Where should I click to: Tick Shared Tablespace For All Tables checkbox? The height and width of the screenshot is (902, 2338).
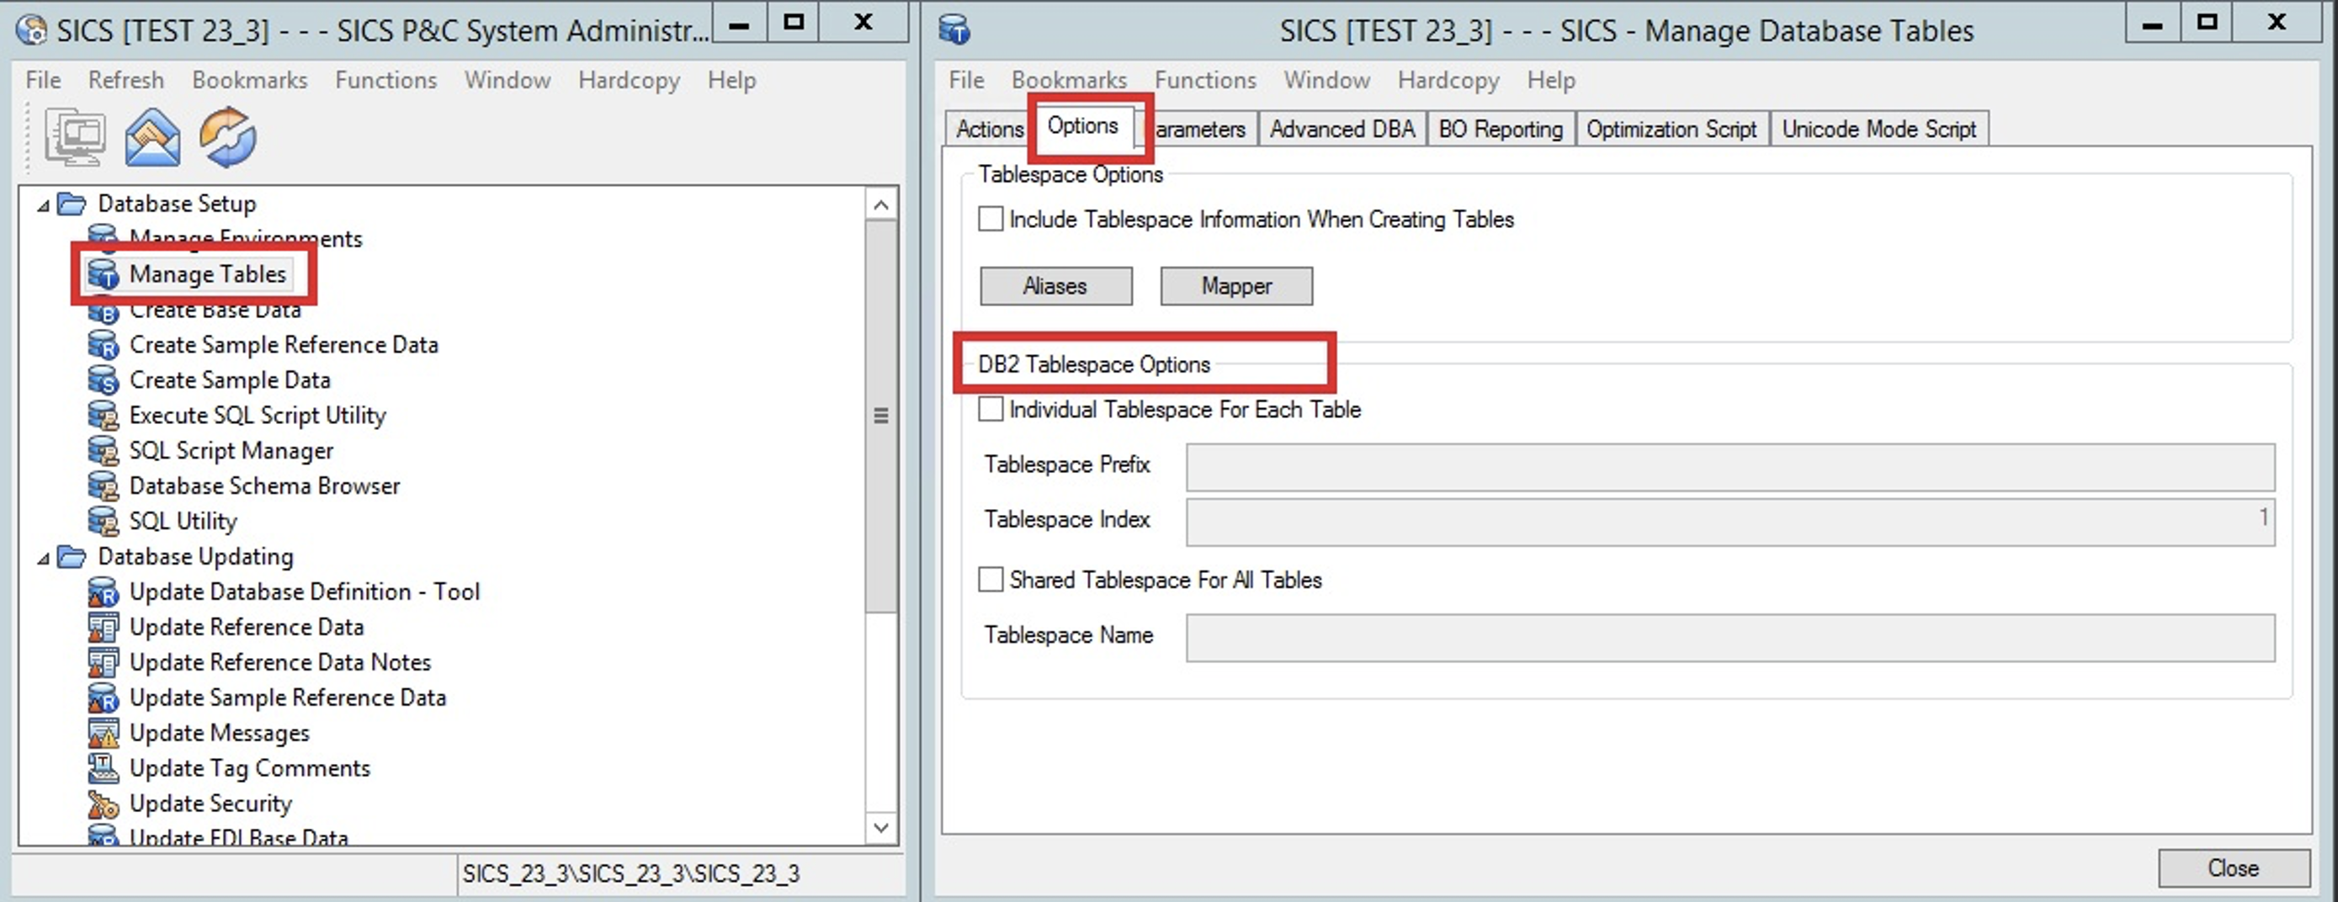click(991, 579)
